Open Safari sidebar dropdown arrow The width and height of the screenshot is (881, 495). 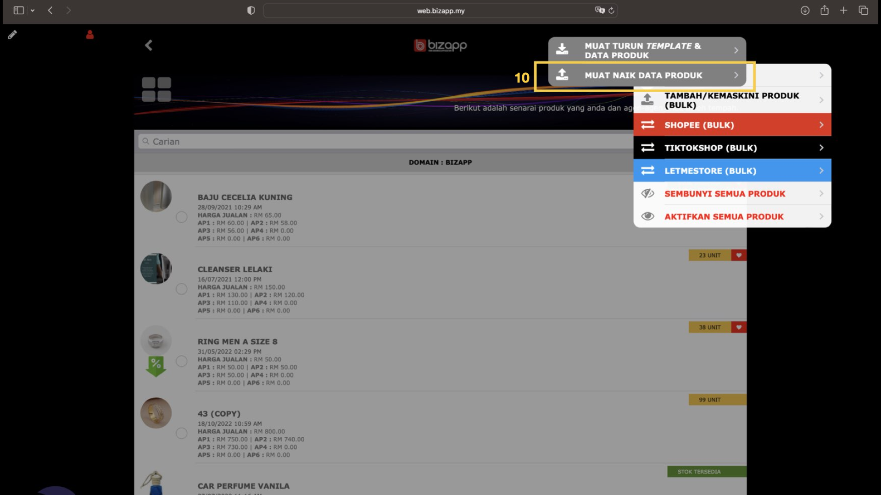coord(33,10)
